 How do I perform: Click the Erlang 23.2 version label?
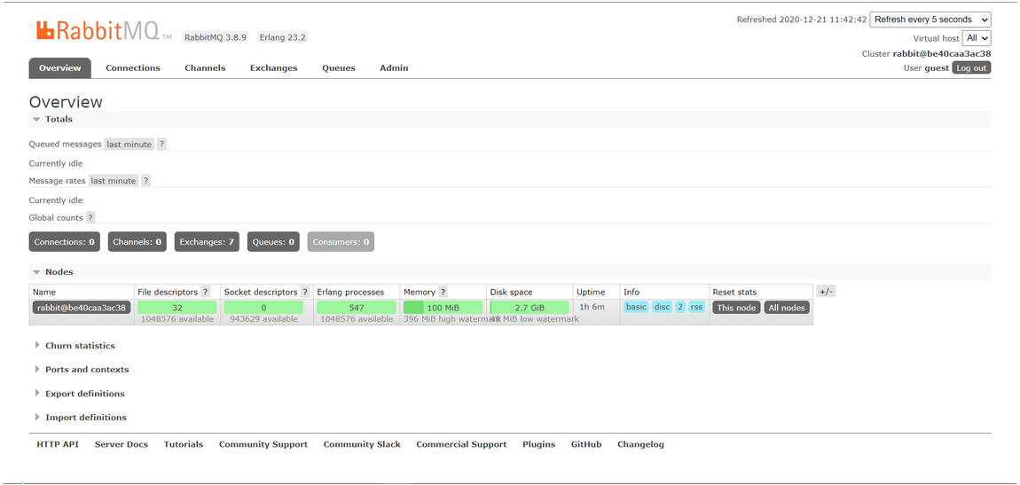(x=282, y=37)
